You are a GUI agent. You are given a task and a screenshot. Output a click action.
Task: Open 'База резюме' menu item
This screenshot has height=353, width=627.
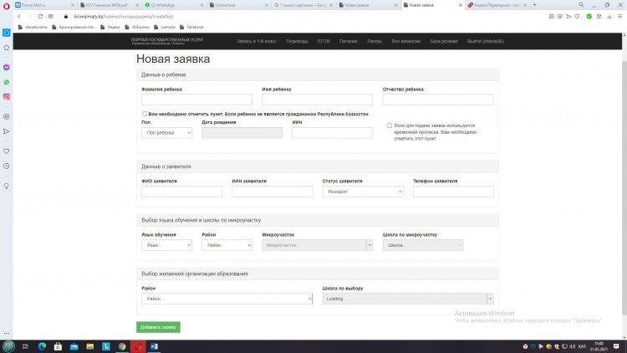click(443, 41)
